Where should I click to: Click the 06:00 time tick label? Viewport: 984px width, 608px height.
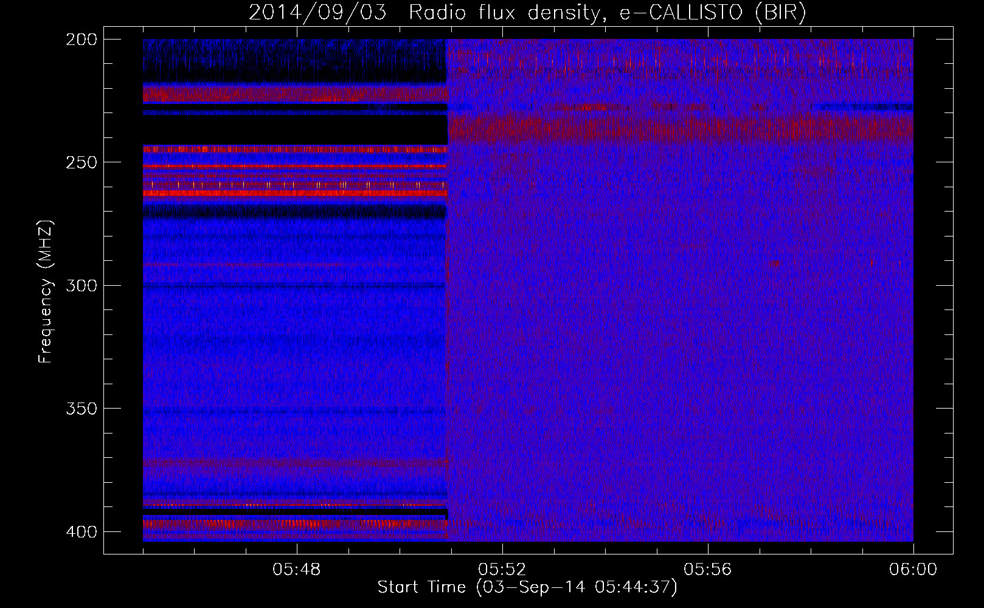tap(913, 570)
